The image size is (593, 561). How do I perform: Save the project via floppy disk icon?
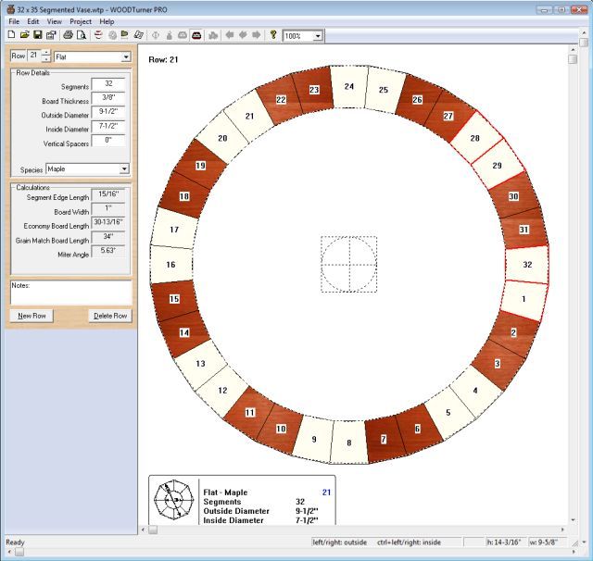(38, 35)
